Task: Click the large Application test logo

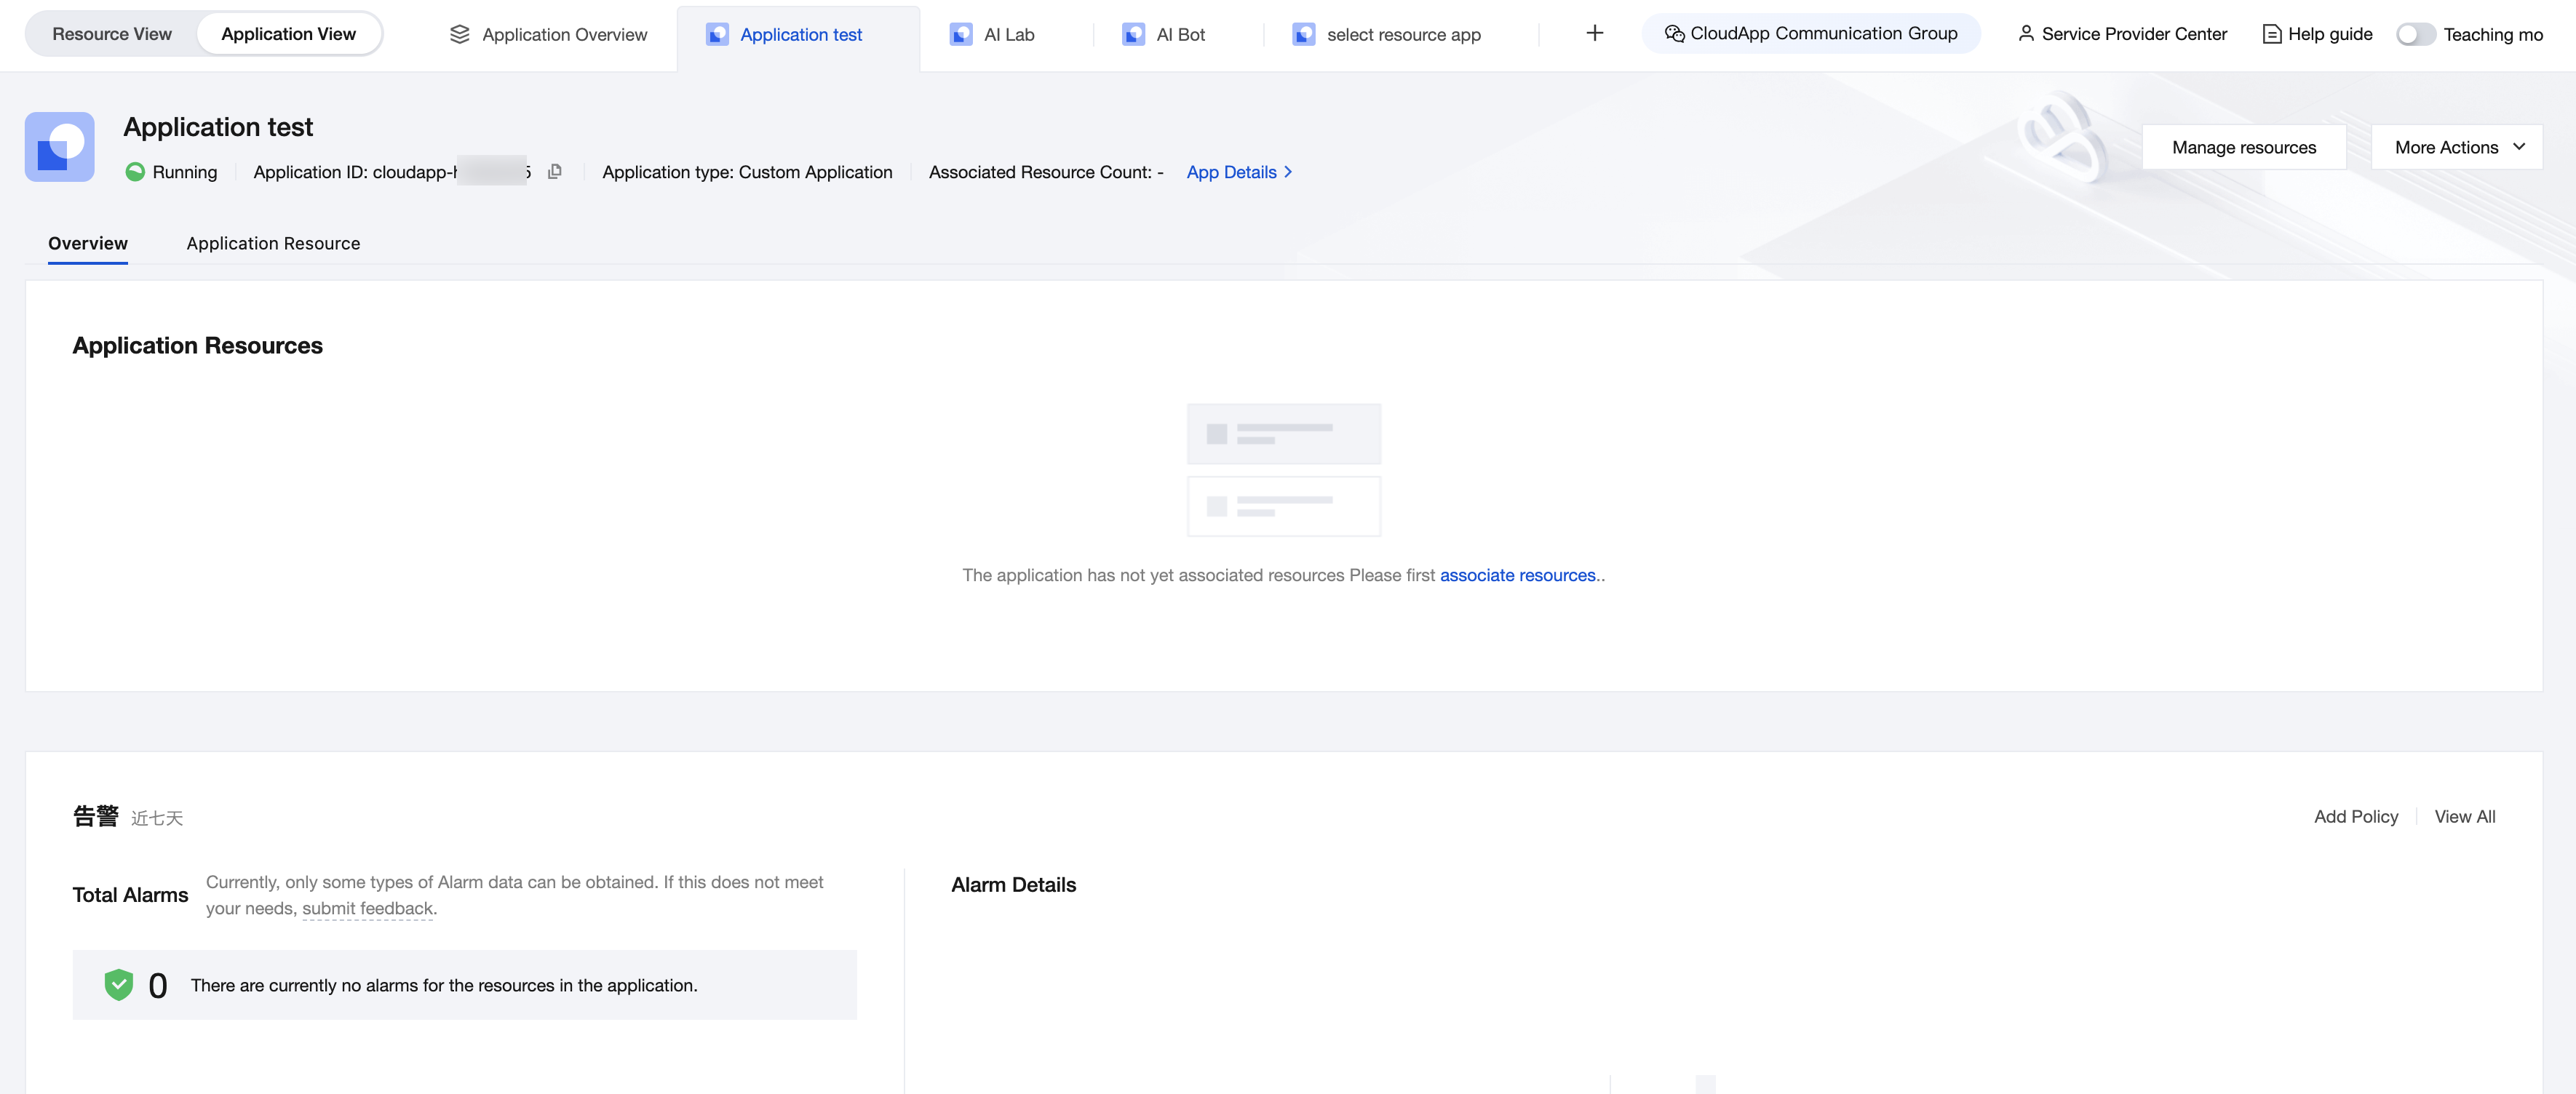Action: pos(60,147)
